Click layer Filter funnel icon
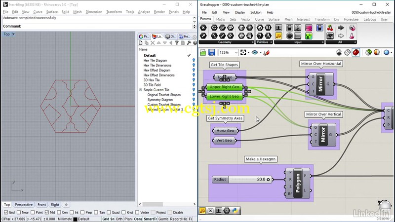The width and height of the screenshot is (395, 222). (177, 43)
